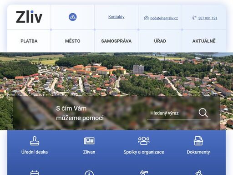233x175 pixels.
Task: Click the calendar icon below Úřední deska
Action: tap(35, 173)
